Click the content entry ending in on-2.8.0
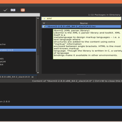122x122 pixels. point(5,102)
